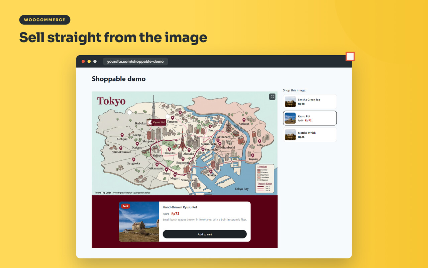The height and width of the screenshot is (268, 428).
Task: Click the grey dot in the browser bar
Action: 95,61
